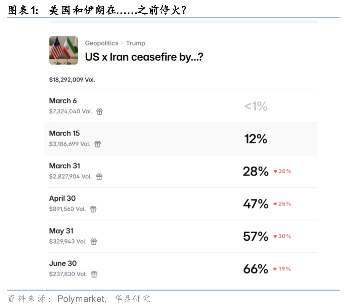Image resolution: width=352 pixels, height=307 pixels.
Task: Click the gift icon beside March 31 volume
Action: [x=99, y=177]
